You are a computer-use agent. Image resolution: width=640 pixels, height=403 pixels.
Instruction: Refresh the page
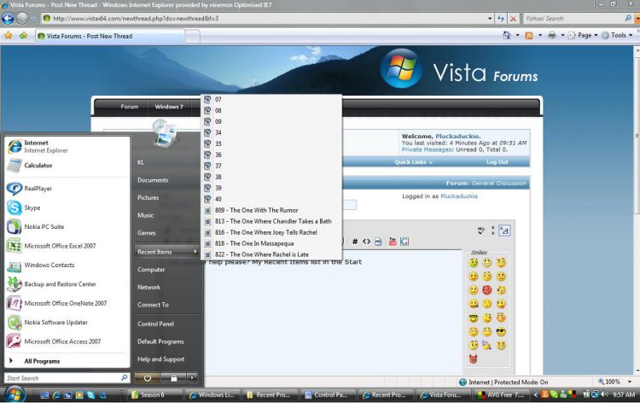501,19
